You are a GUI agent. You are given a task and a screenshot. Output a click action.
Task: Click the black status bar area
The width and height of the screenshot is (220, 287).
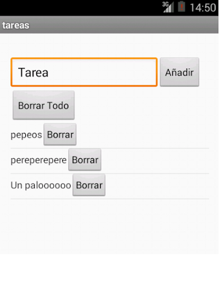pos(80,8)
